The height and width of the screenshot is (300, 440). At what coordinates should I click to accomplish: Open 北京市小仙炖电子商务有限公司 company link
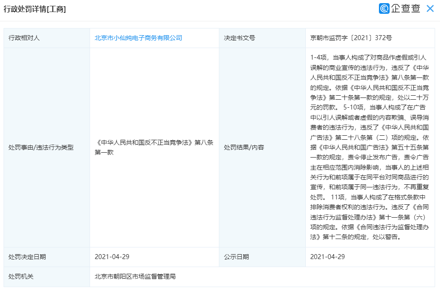(x=138, y=38)
